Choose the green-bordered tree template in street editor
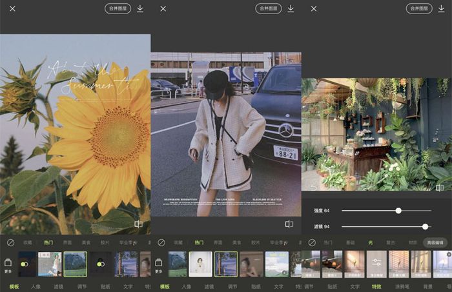The image size is (452, 292). click(x=226, y=264)
